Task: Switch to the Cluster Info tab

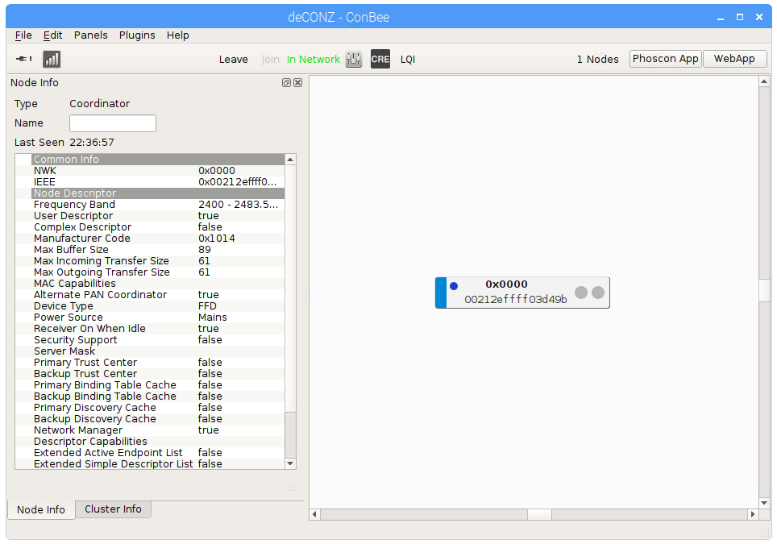Action: [113, 509]
